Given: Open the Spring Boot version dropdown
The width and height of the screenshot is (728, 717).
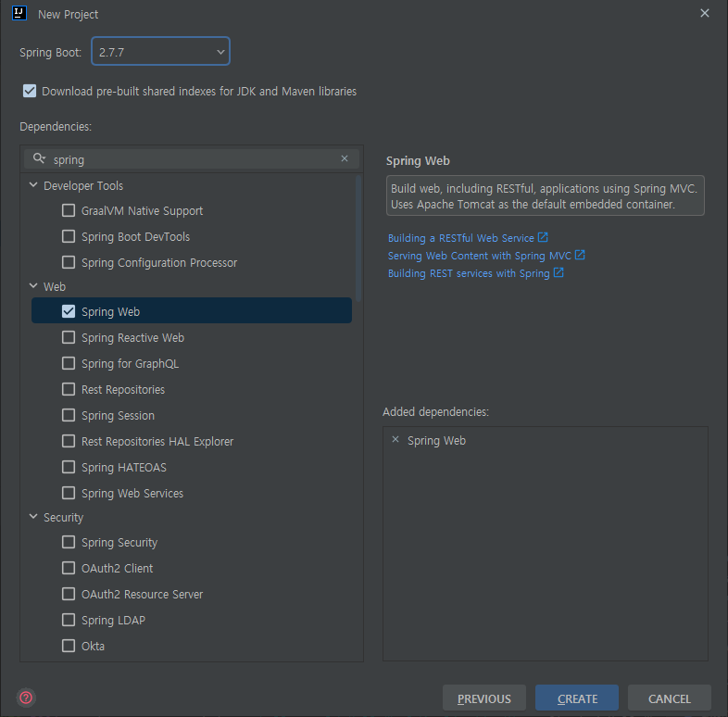Looking at the screenshot, I should click(160, 52).
